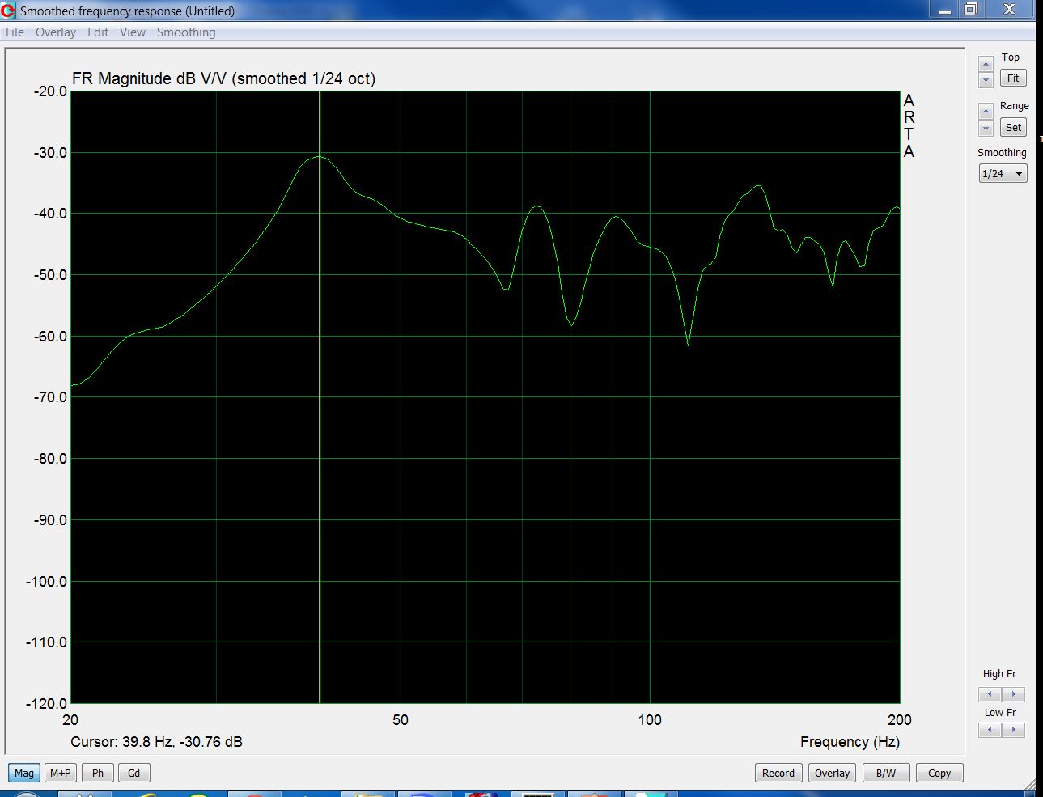
Task: Click the Record button
Action: [778, 773]
